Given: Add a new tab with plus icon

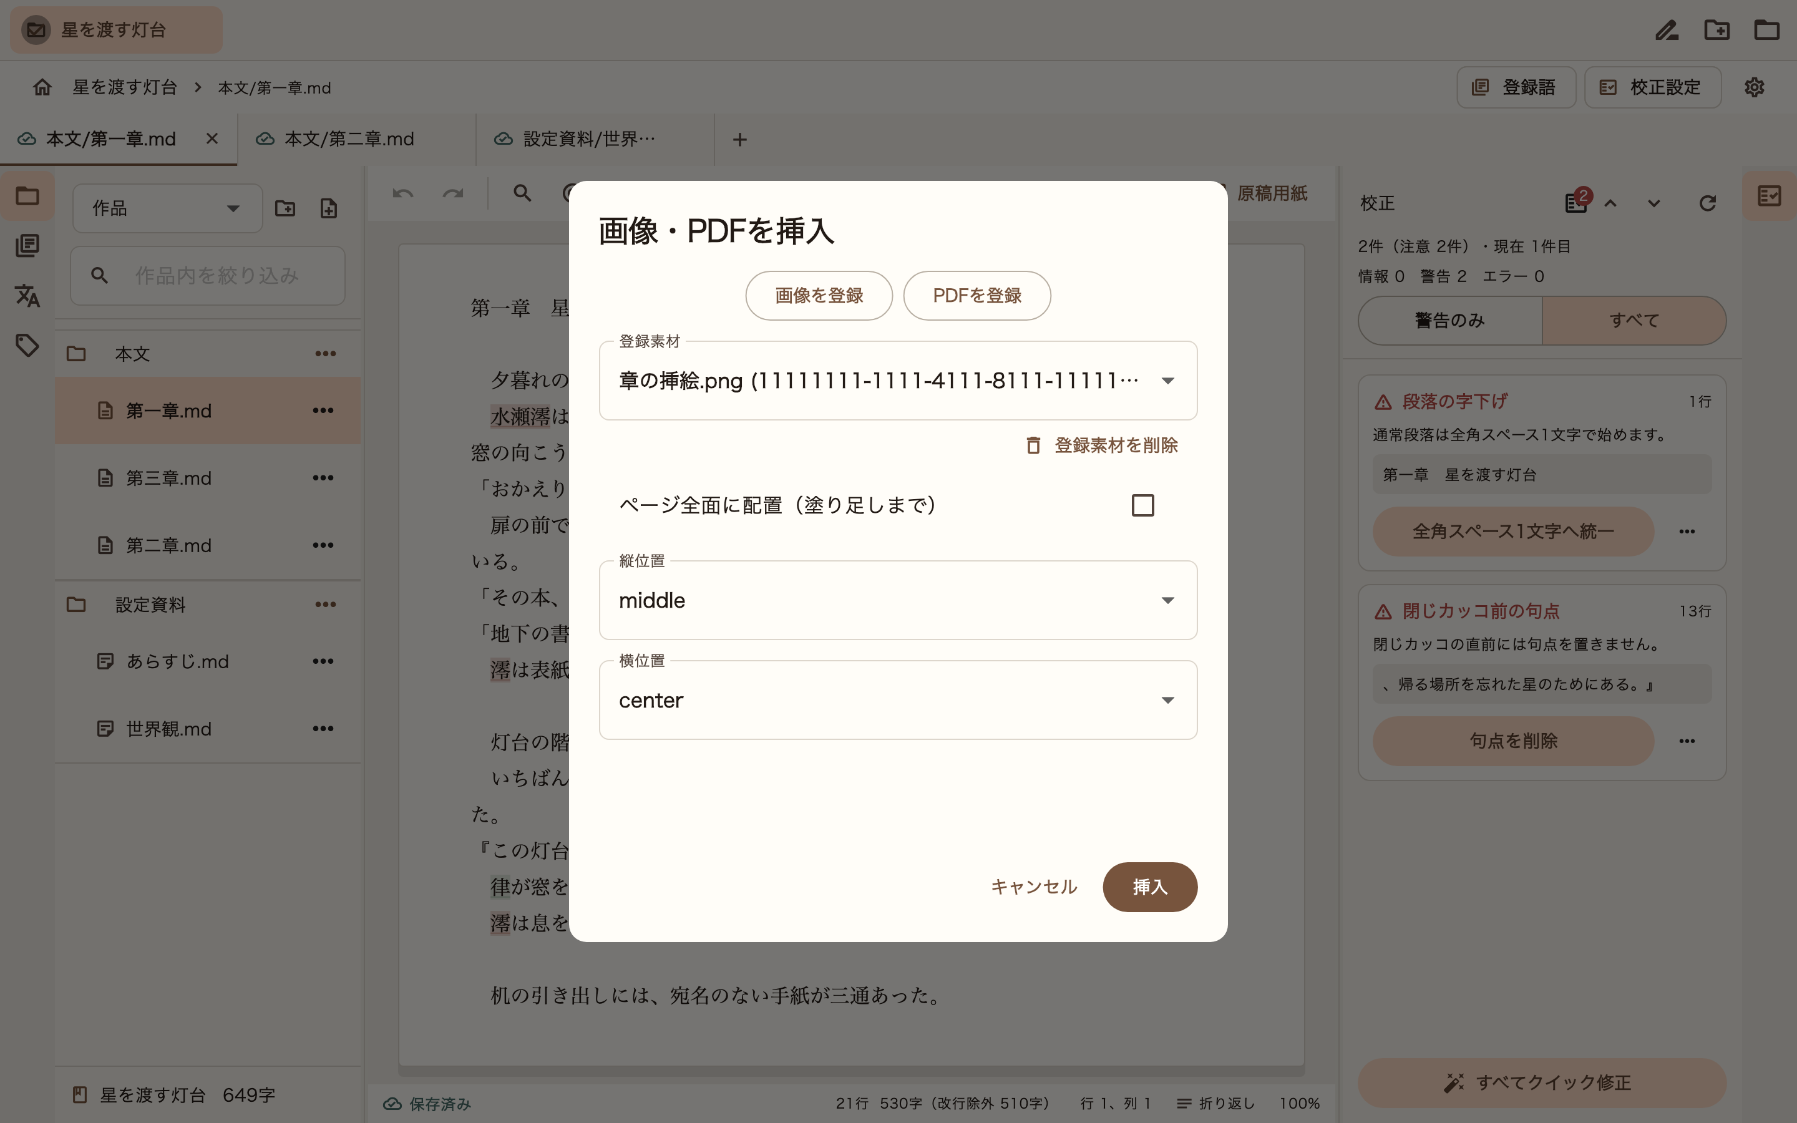Looking at the screenshot, I should point(739,140).
